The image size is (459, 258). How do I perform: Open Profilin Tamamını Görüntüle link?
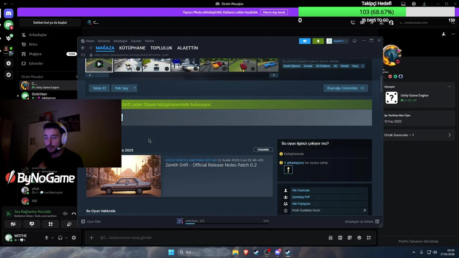click(x=418, y=242)
